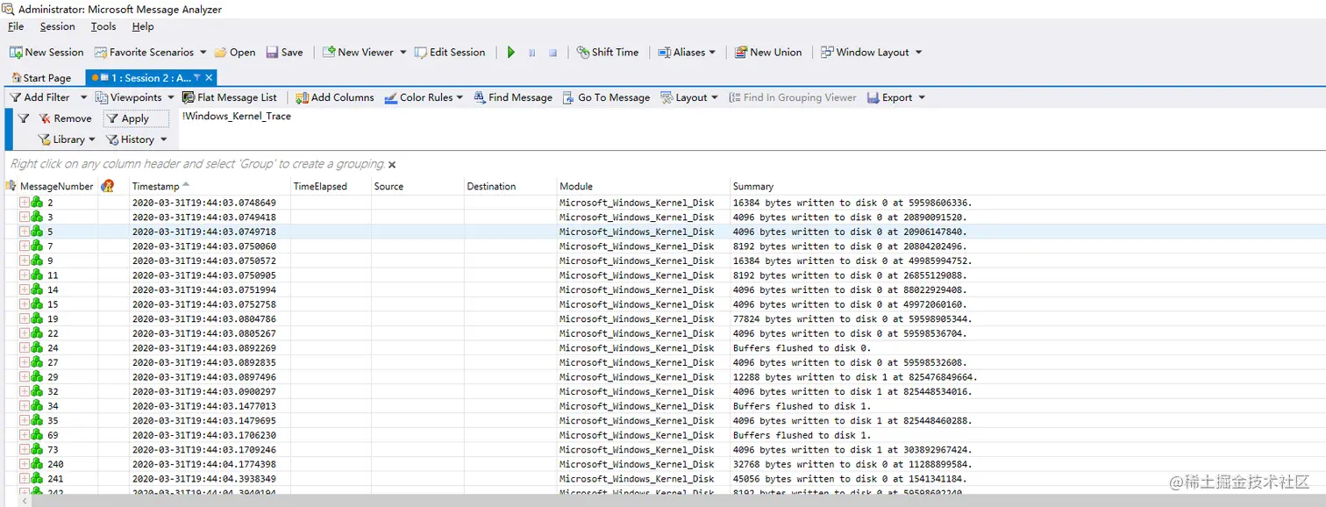Click Edit Session in toolbar
This screenshot has height=507, width=1326.
point(450,52)
